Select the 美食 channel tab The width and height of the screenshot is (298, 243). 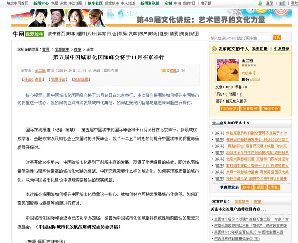point(184,34)
